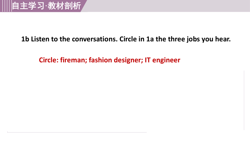Click the thin vertical line at right edge
Image resolution: width=250 pixels, height=141 pixels.
244,100
